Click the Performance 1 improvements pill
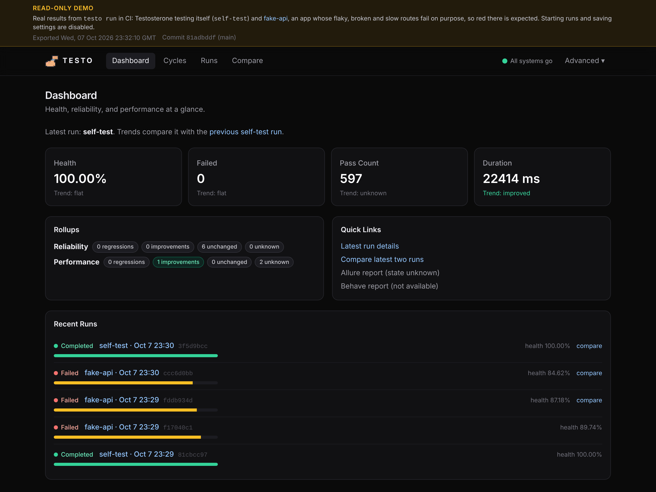Screen dimensions: 656x492 pos(178,262)
